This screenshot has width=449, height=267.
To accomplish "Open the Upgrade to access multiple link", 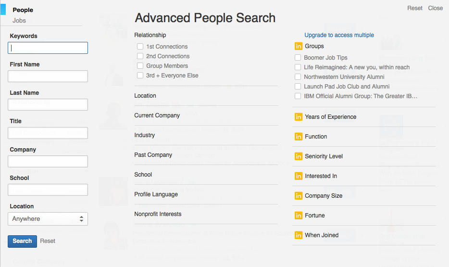I will coord(339,35).
